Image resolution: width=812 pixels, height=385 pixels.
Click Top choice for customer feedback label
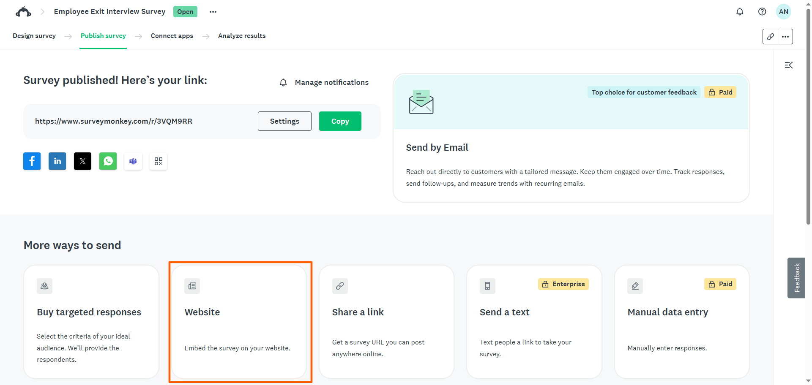(x=644, y=92)
